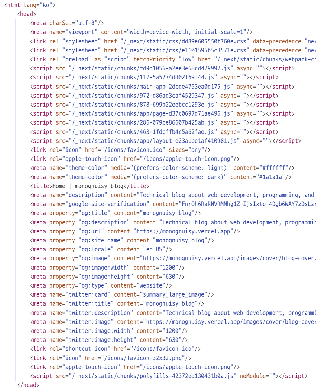Image resolution: width=316 pixels, height=390 pixels.
Task: Select the charSet utf-8 meta line
Action: click(67, 23)
